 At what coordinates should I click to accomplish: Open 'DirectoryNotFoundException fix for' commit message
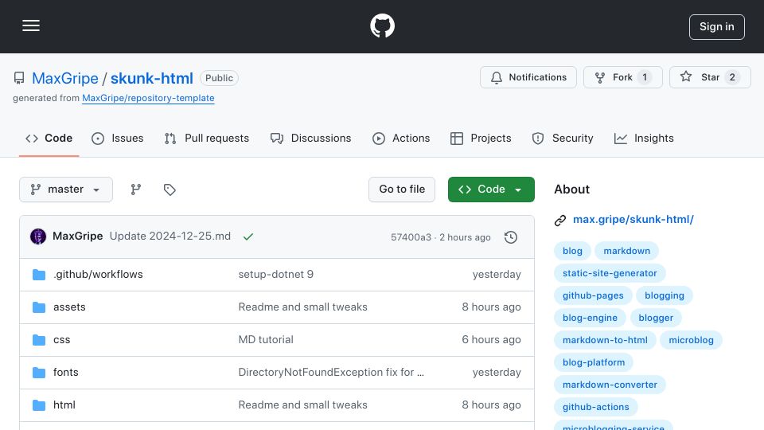(x=331, y=373)
